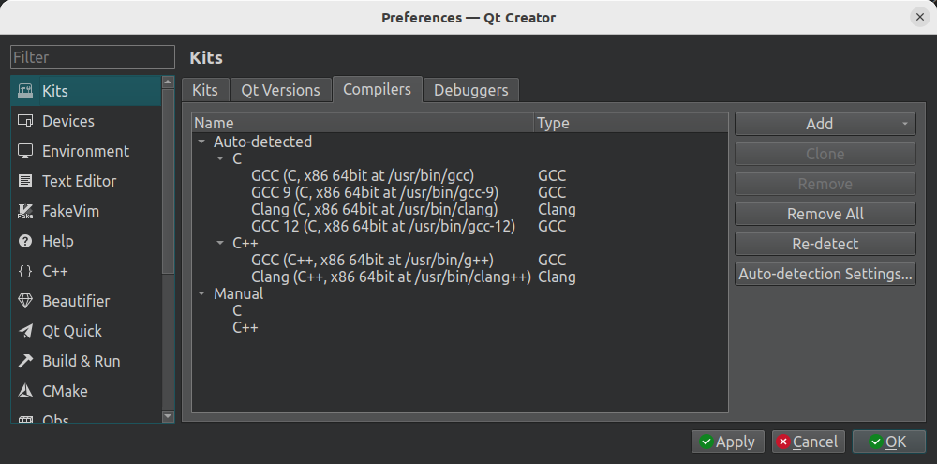The width and height of the screenshot is (937, 464).
Task: Focus the Filter input field
Action: click(x=93, y=57)
